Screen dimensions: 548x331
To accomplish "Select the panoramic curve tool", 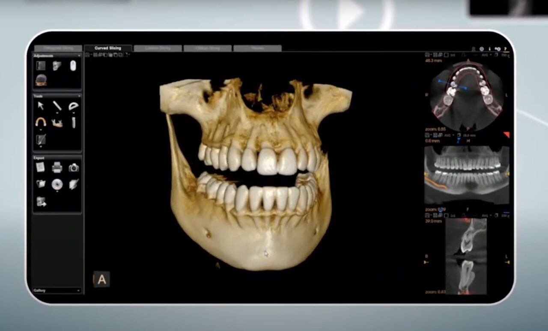I will 41,122.
